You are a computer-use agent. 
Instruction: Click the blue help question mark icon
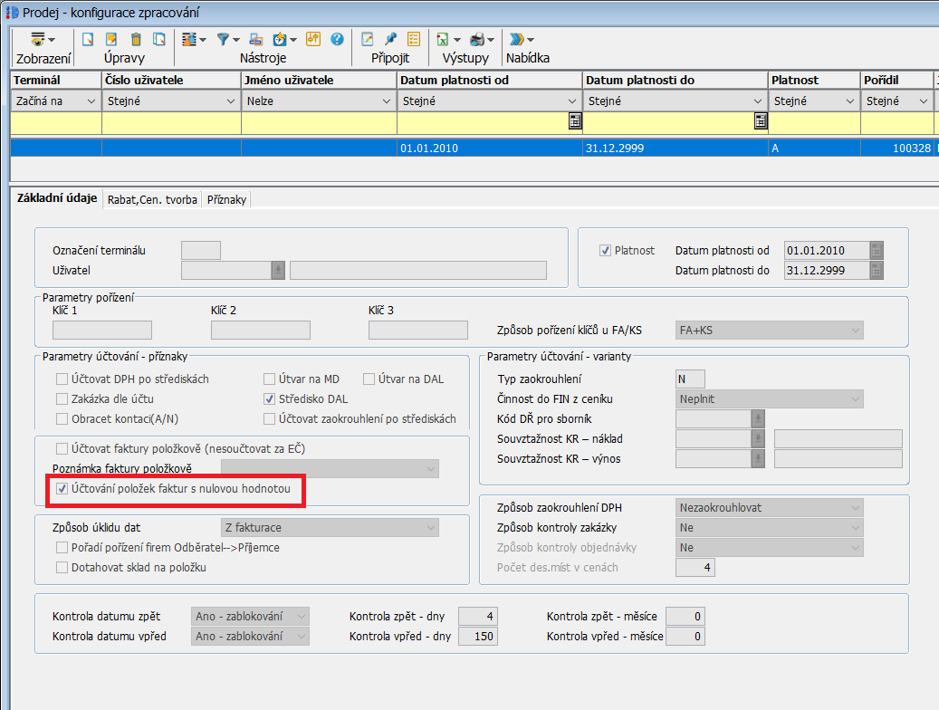click(337, 40)
